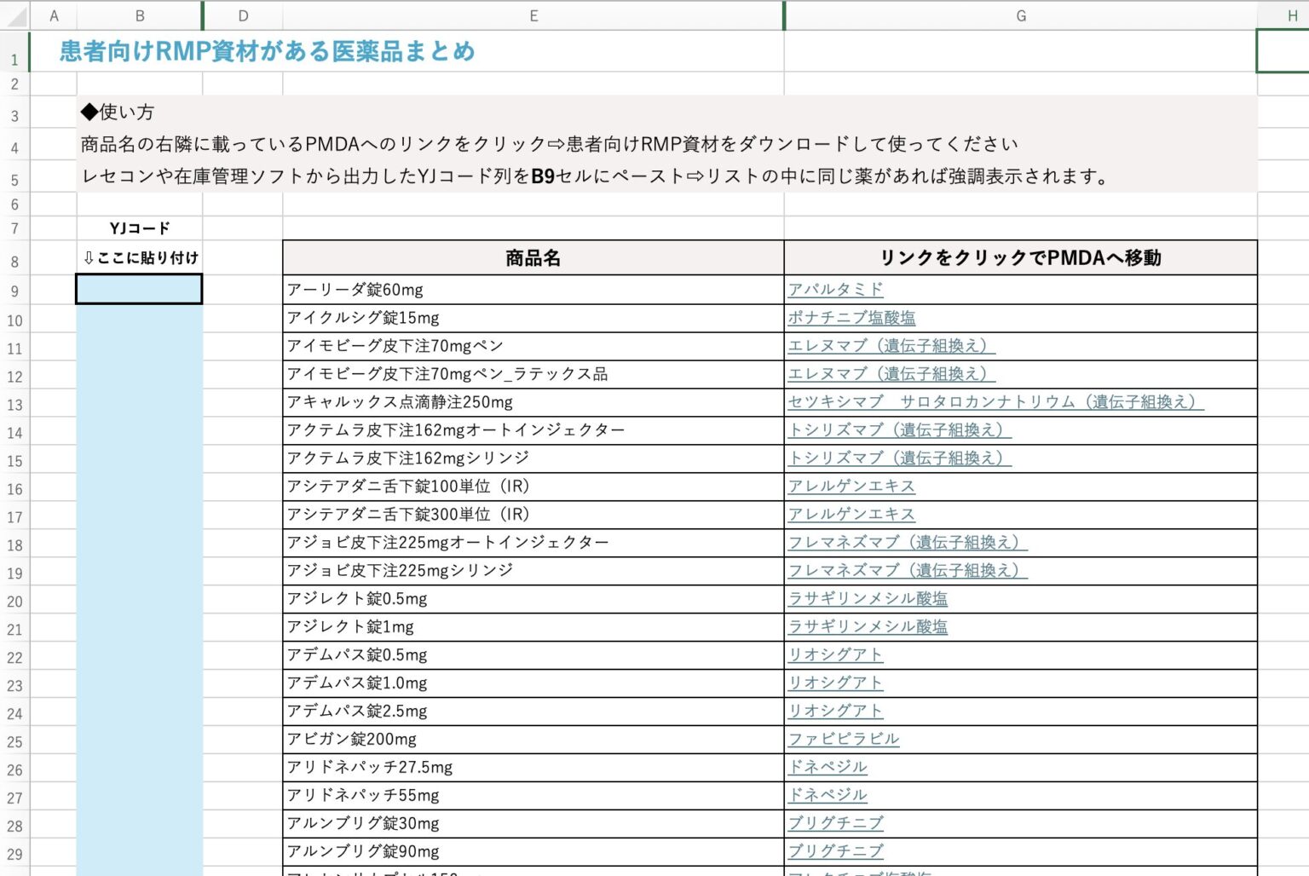Select the アキャルックス点滴静注250mg cell
The width and height of the screenshot is (1309, 876).
(533, 401)
